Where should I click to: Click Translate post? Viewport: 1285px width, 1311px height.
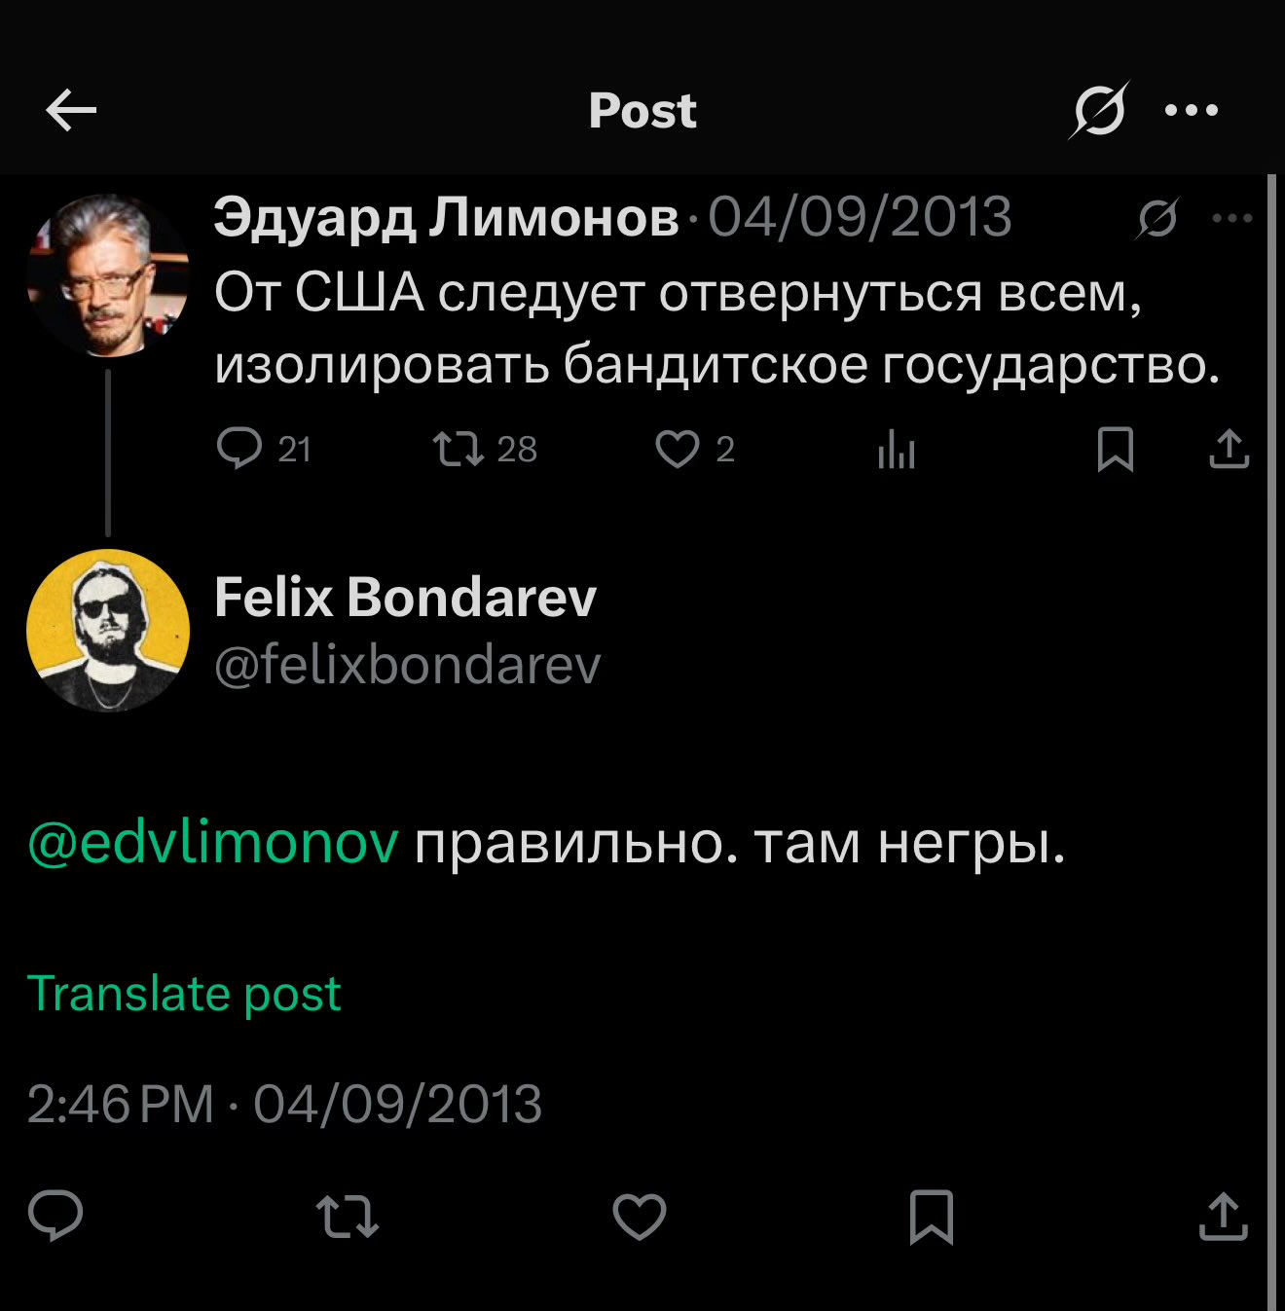[x=184, y=994]
